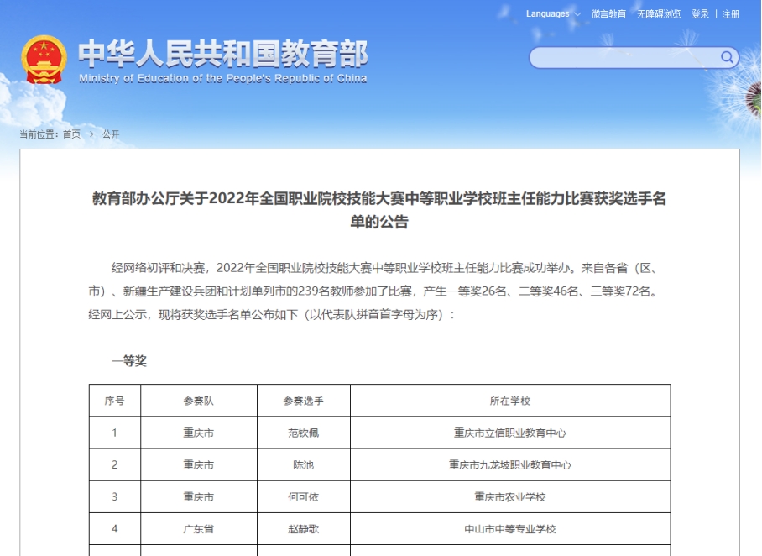Select the cell with 范钦佩

coord(304,433)
